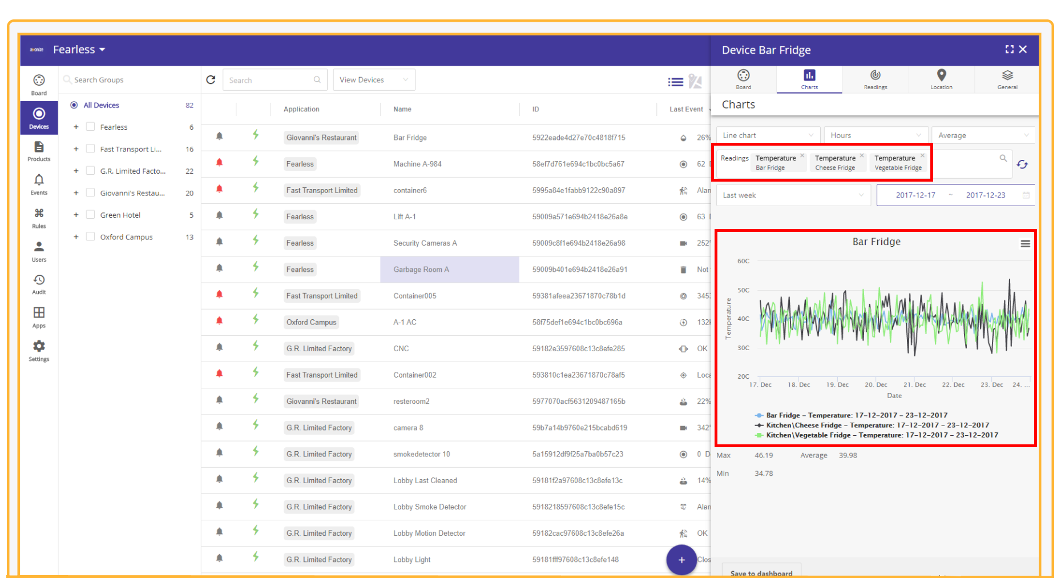This screenshot has width=1061, height=578.
Task: Open the Hours interval dropdown
Action: click(876, 135)
